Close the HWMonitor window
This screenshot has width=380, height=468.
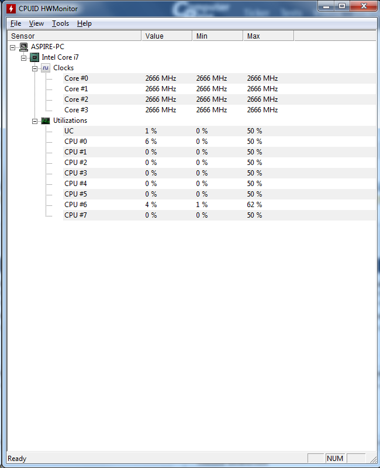[x=364, y=6]
